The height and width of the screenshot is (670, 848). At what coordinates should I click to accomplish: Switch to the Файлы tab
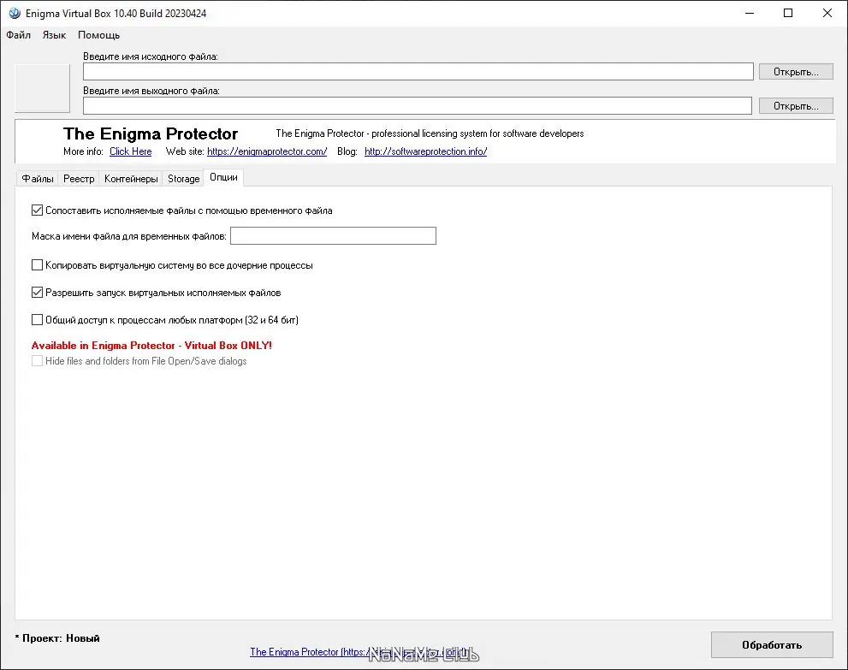pos(38,179)
